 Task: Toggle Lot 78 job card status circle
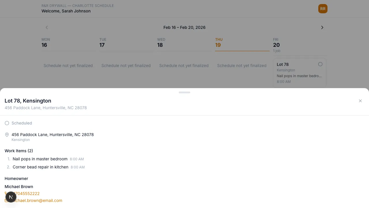320,64
